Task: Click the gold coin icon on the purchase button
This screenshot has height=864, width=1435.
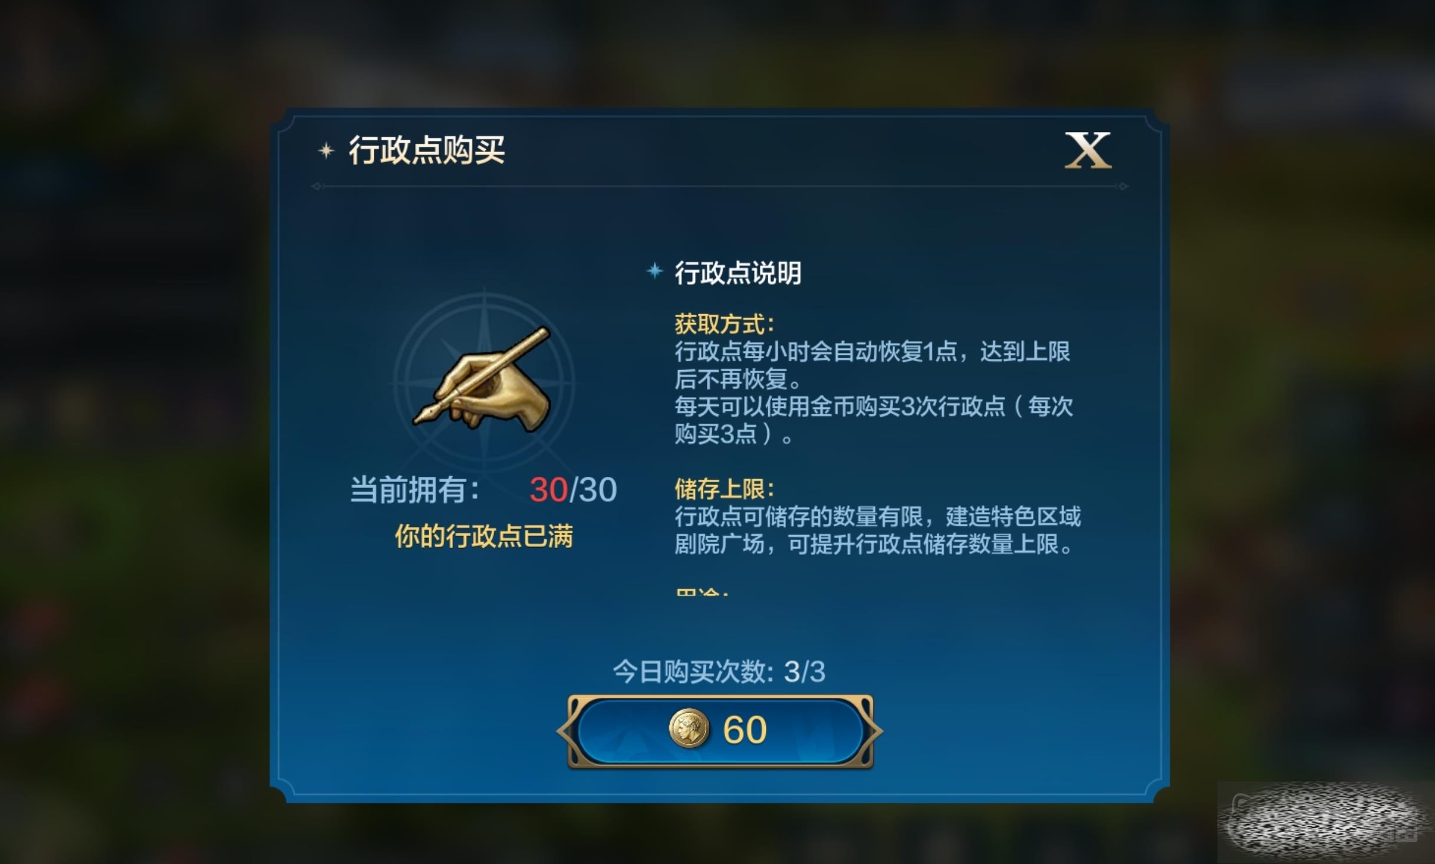Action: tap(688, 729)
